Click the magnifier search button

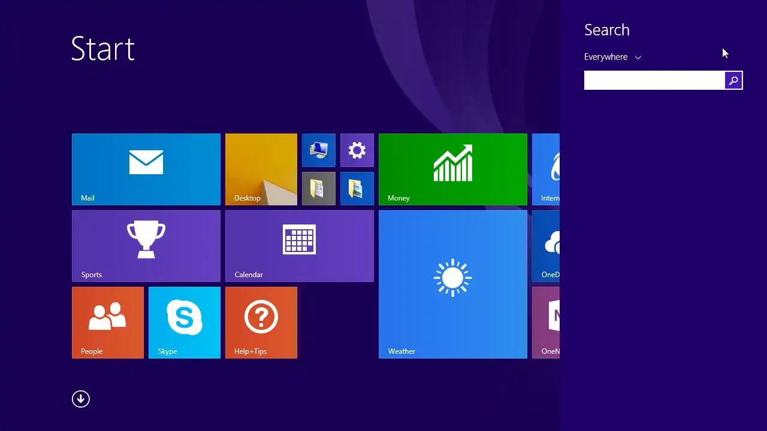click(x=733, y=80)
